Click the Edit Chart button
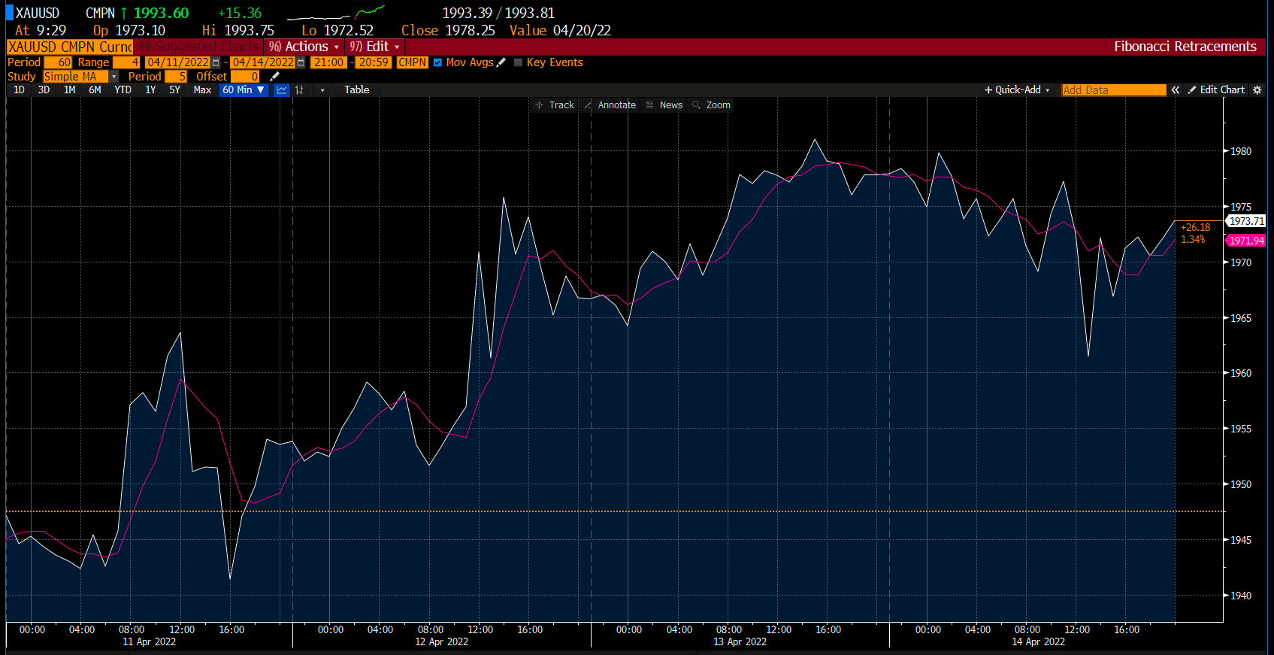 [1216, 90]
